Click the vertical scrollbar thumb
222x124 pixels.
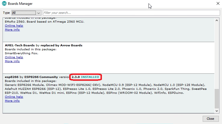[x=217, y=99]
